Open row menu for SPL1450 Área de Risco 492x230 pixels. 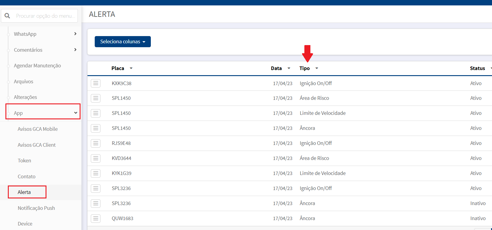click(x=96, y=98)
